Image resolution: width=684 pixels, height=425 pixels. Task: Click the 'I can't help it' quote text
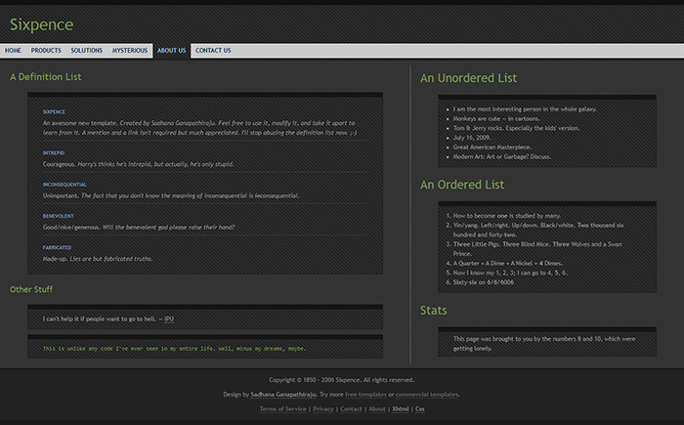102,319
